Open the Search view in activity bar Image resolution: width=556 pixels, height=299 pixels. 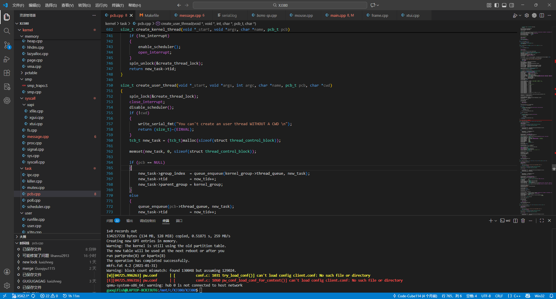click(x=7, y=31)
